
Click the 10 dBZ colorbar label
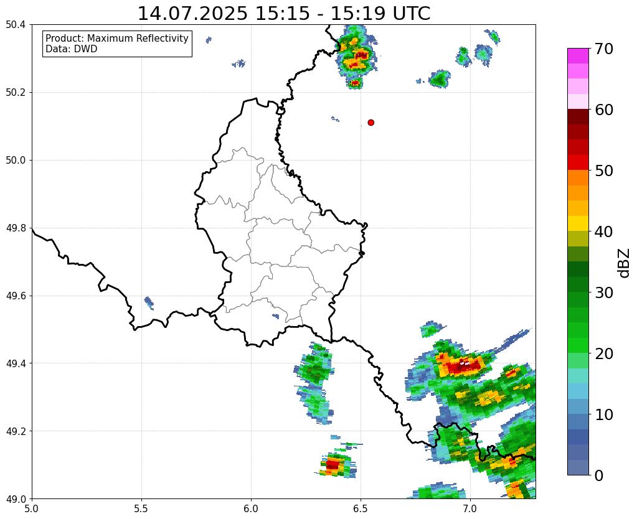pos(603,414)
